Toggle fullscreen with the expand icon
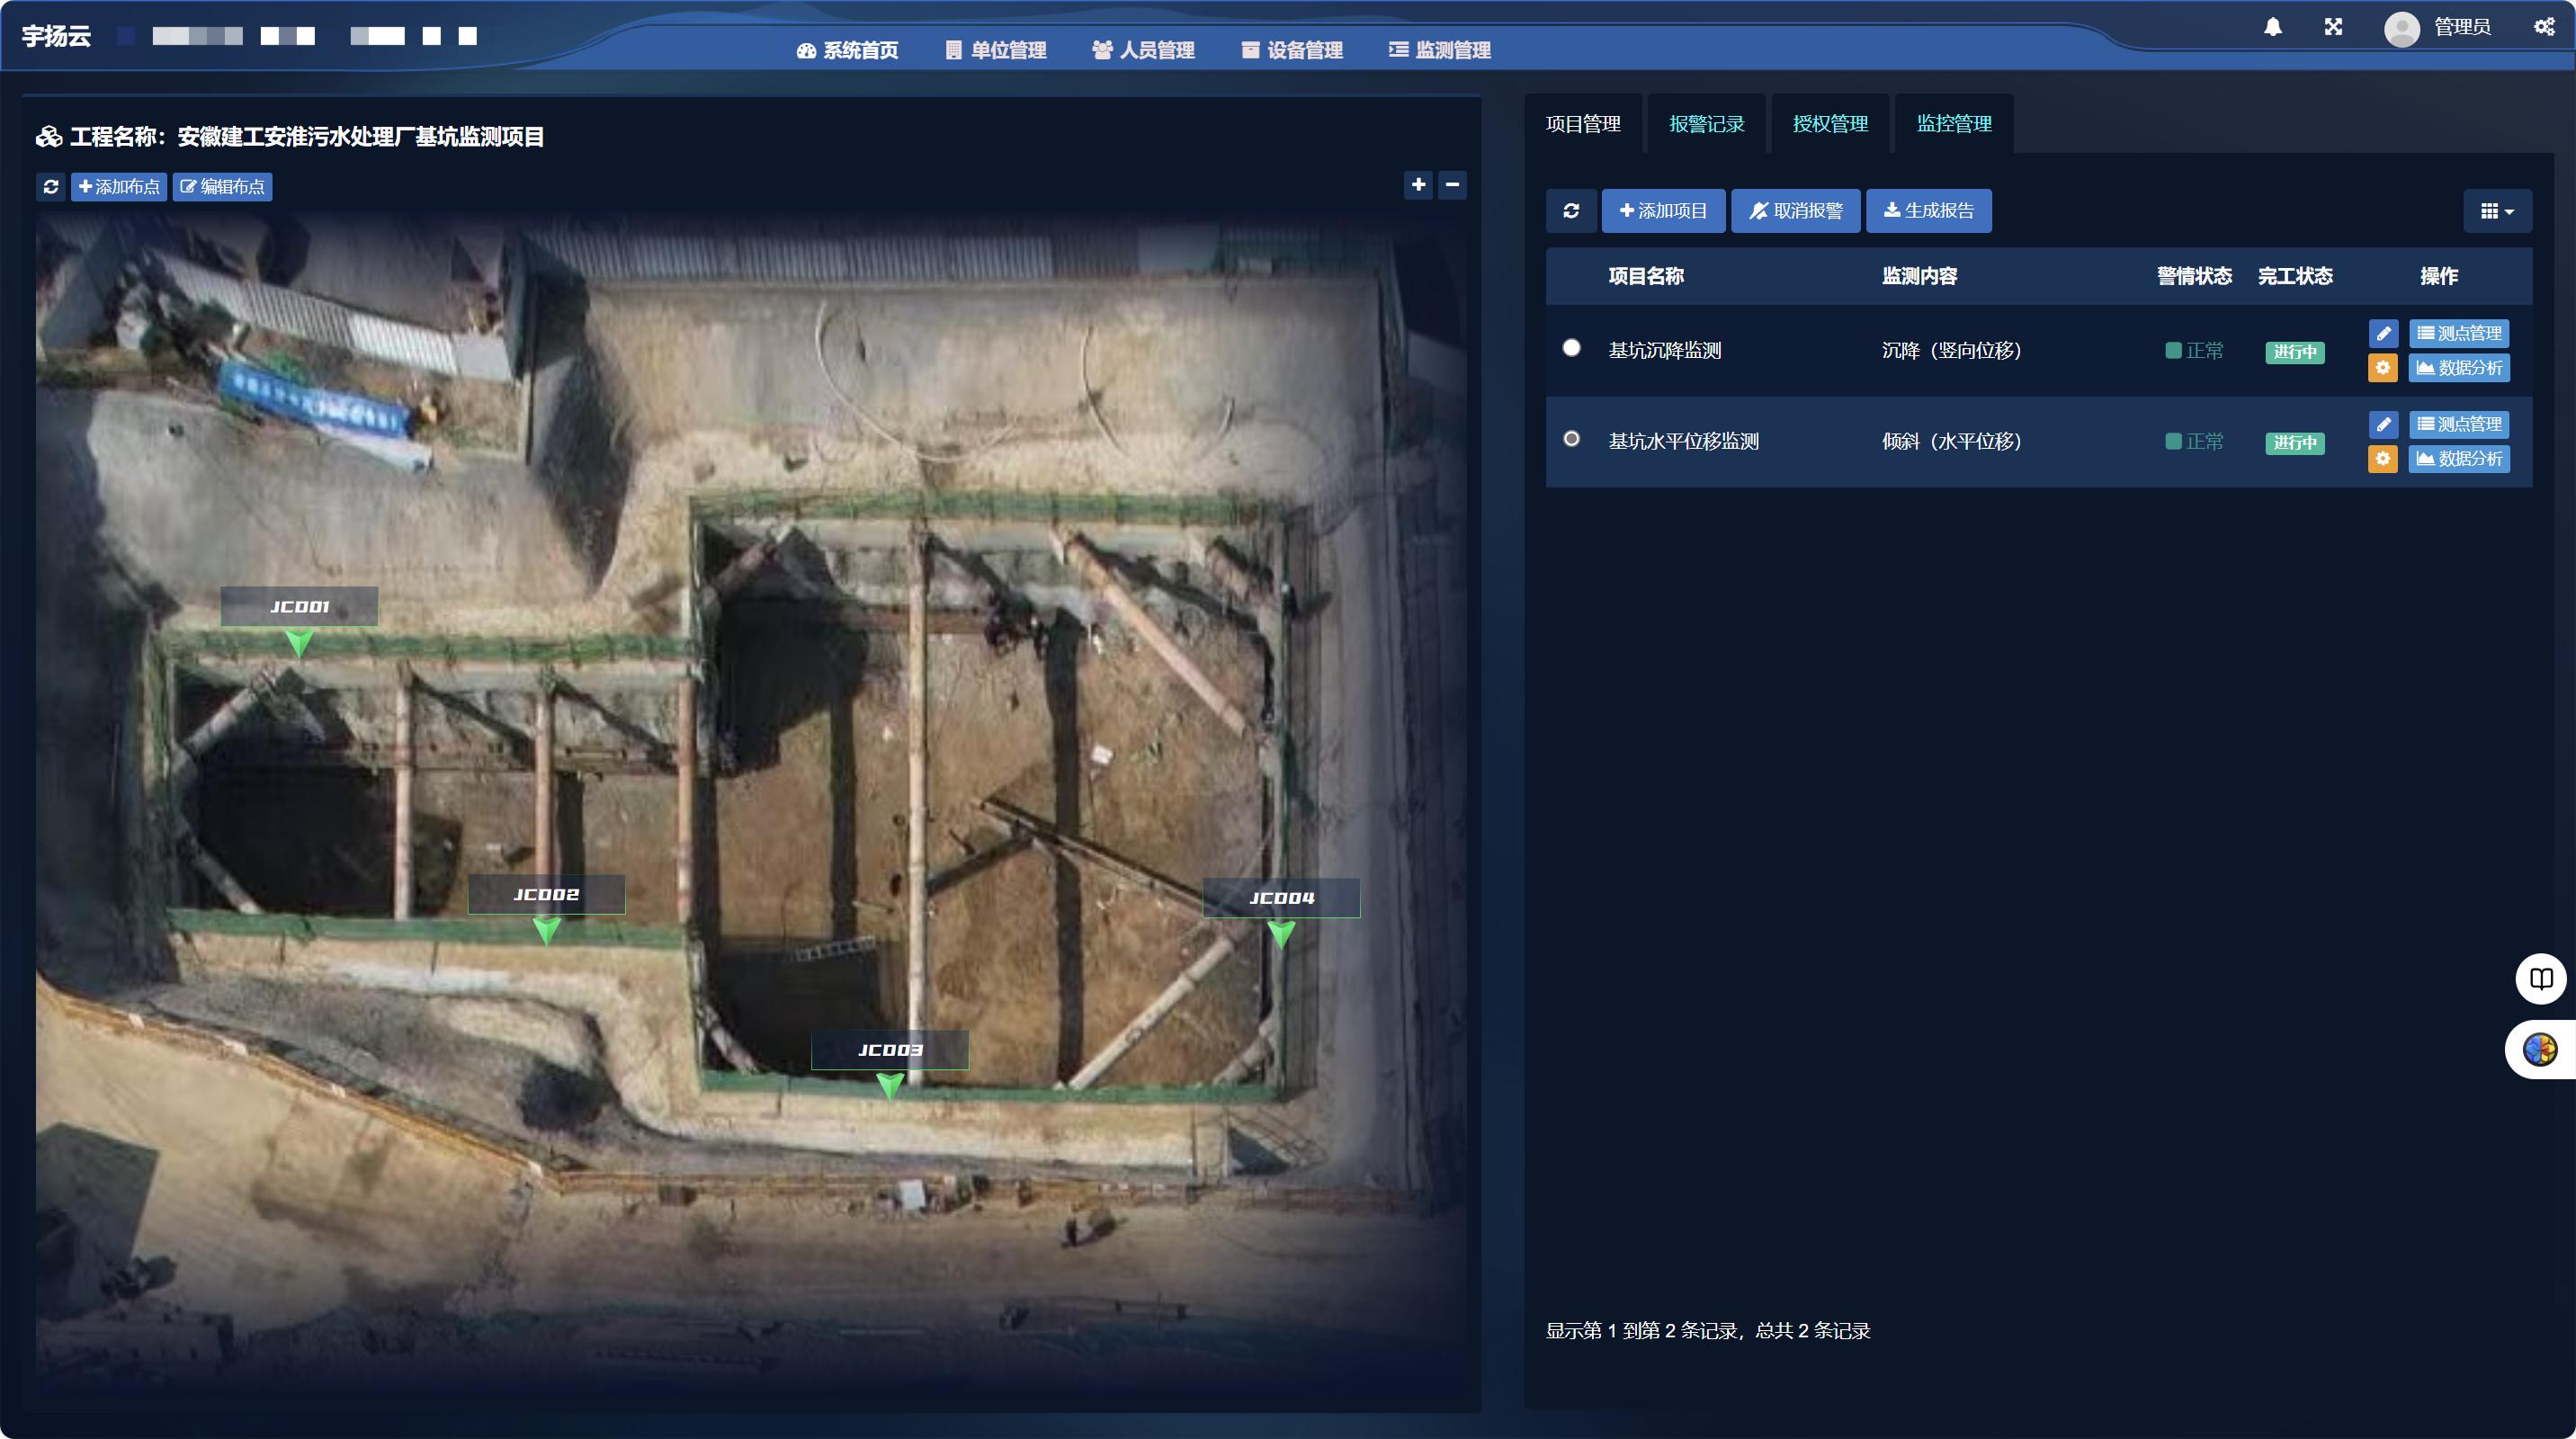Screen dimensions: 2576x1439 2333,27
